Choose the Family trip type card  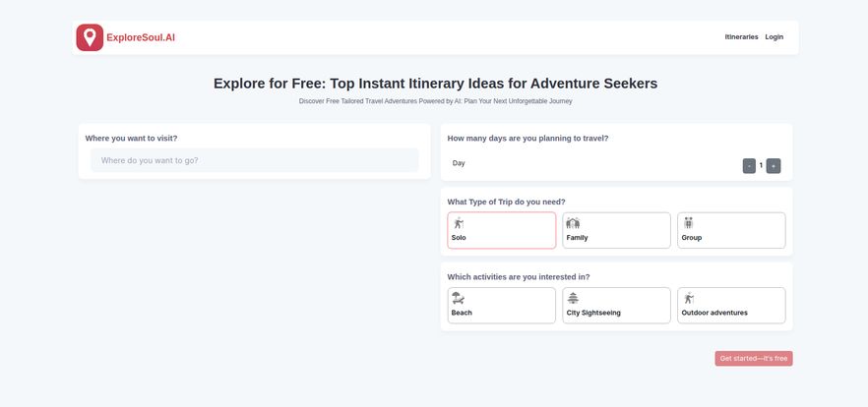point(616,231)
